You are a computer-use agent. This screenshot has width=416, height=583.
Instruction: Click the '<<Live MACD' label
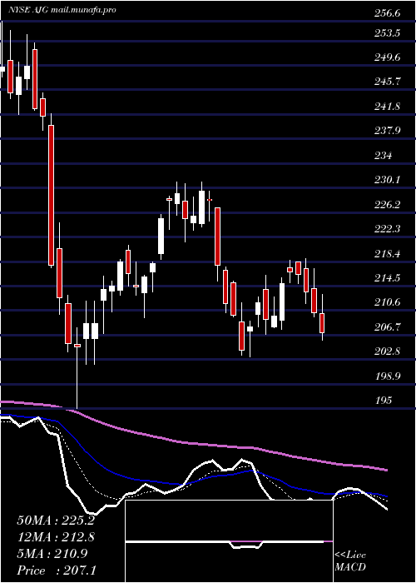350,561
